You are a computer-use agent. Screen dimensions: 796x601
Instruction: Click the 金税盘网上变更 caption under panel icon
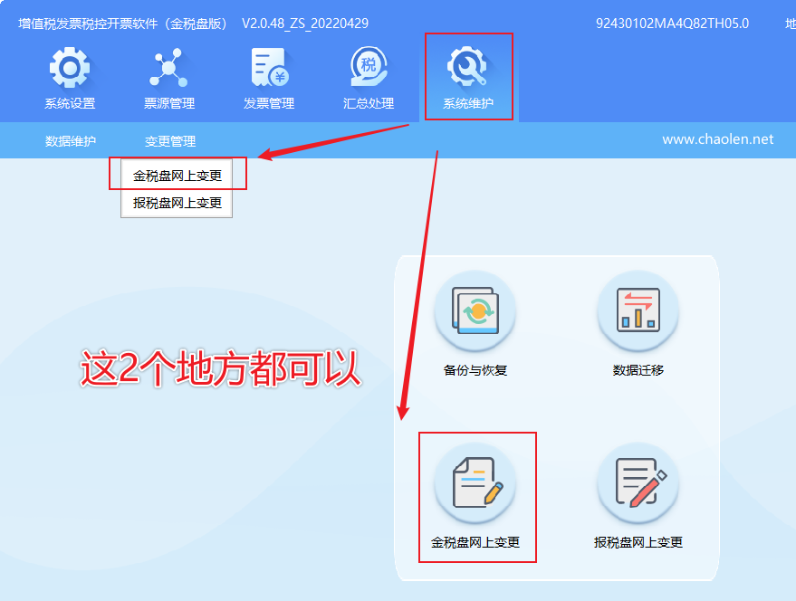coord(475,543)
